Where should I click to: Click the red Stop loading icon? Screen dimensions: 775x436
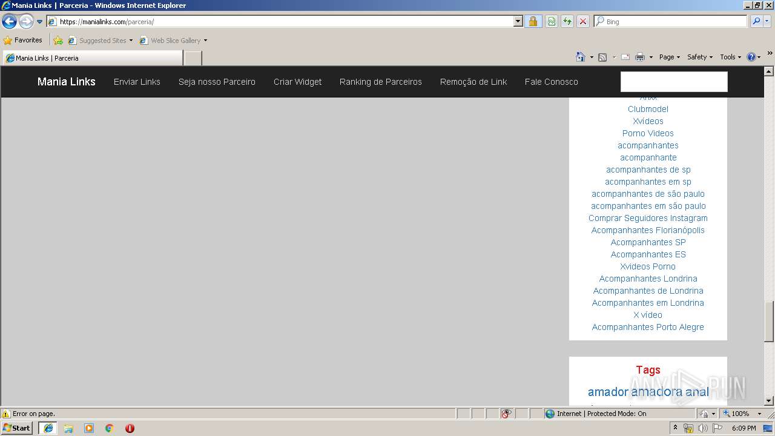point(582,21)
